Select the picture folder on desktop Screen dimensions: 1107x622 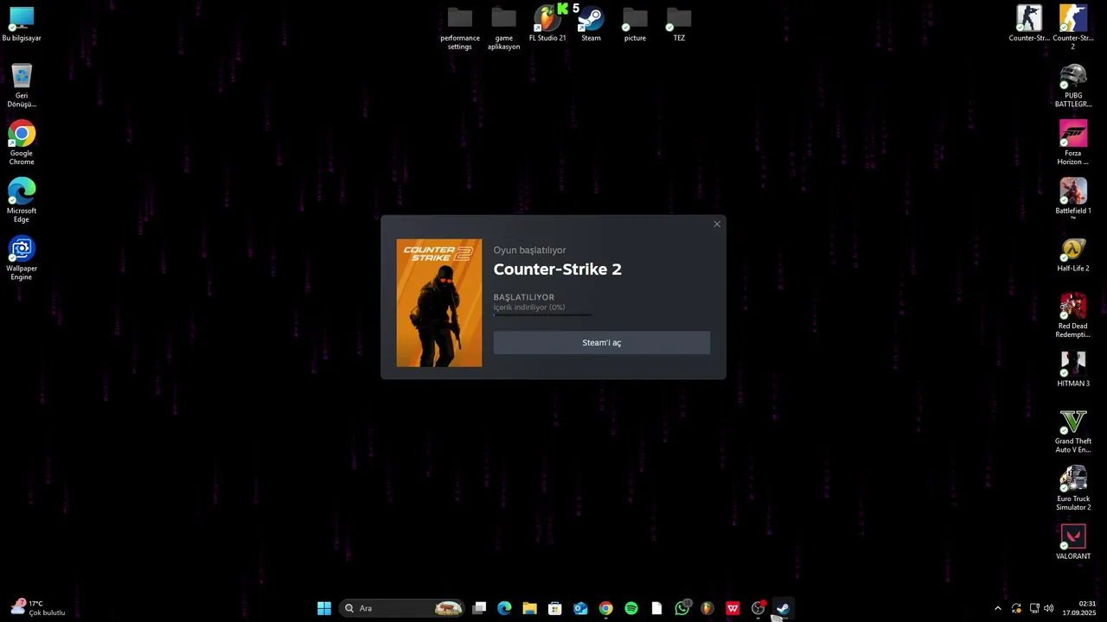[635, 24]
